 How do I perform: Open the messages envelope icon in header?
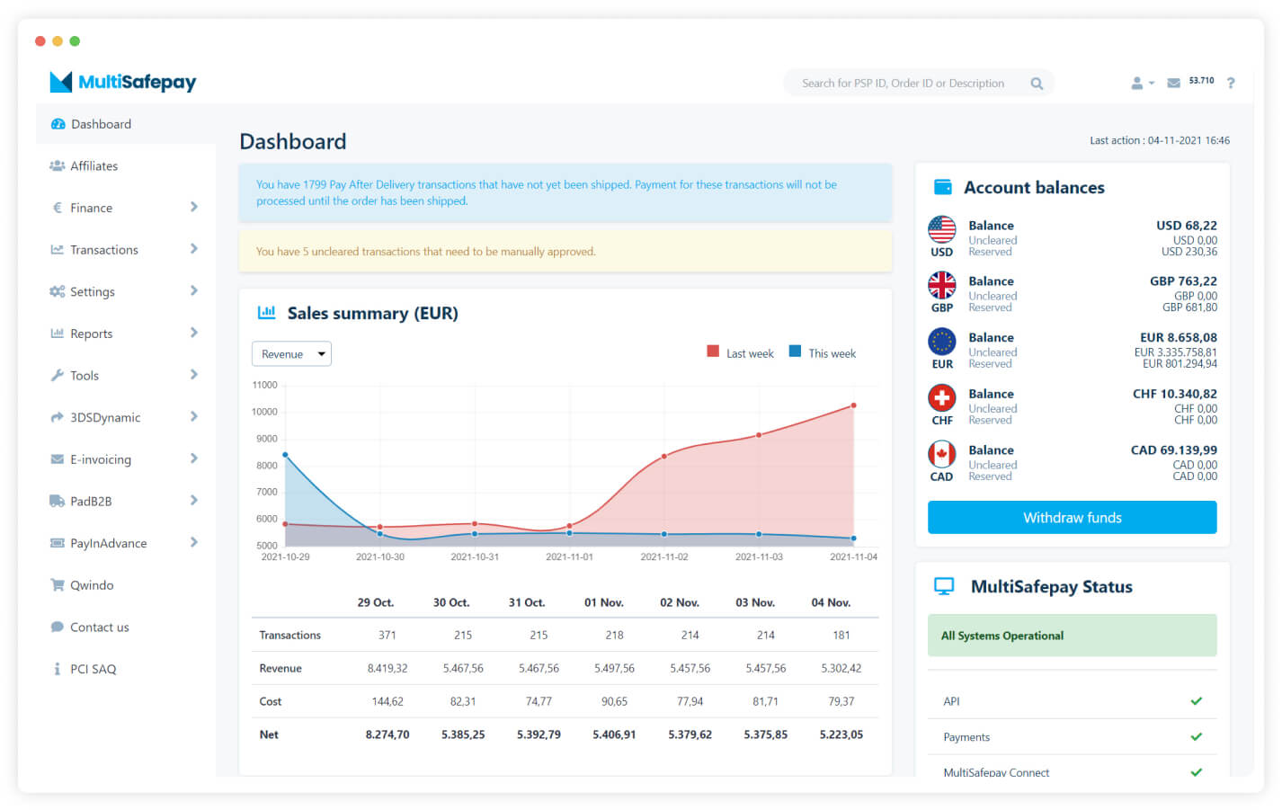coord(1173,83)
